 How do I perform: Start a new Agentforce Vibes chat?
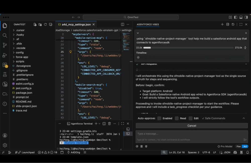pyautogui.click(x=222, y=24)
